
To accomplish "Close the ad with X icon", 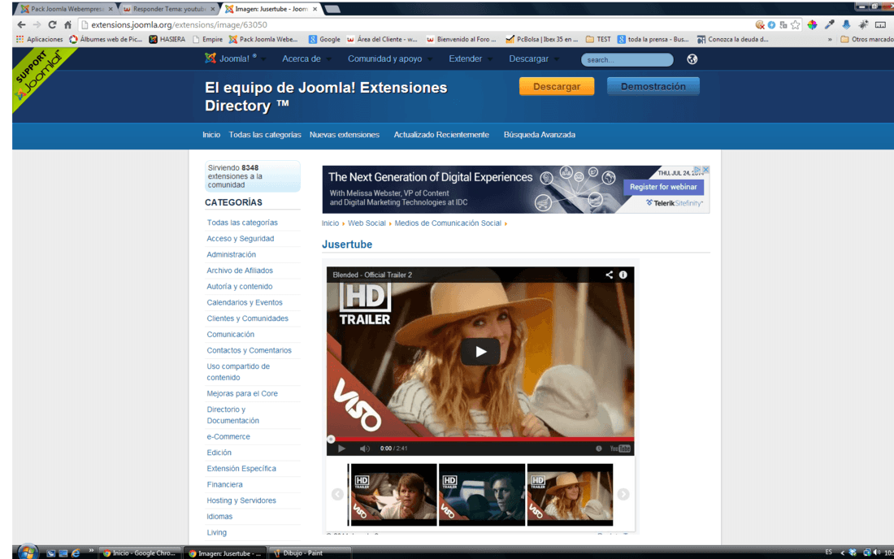I will pyautogui.click(x=705, y=170).
